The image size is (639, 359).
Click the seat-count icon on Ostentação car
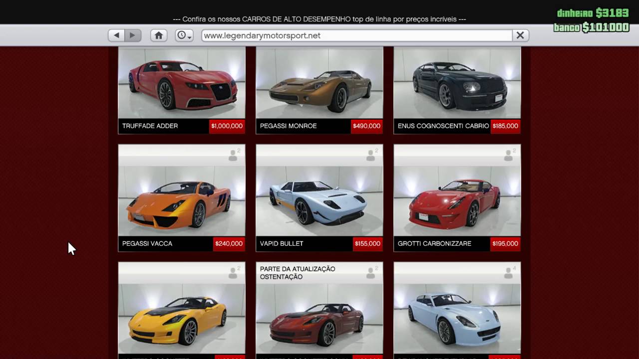[x=371, y=273]
